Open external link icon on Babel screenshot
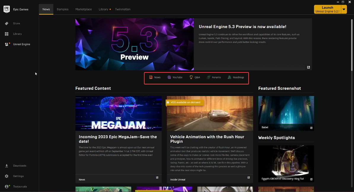This screenshot has width=354, height=192. [x=311, y=128]
